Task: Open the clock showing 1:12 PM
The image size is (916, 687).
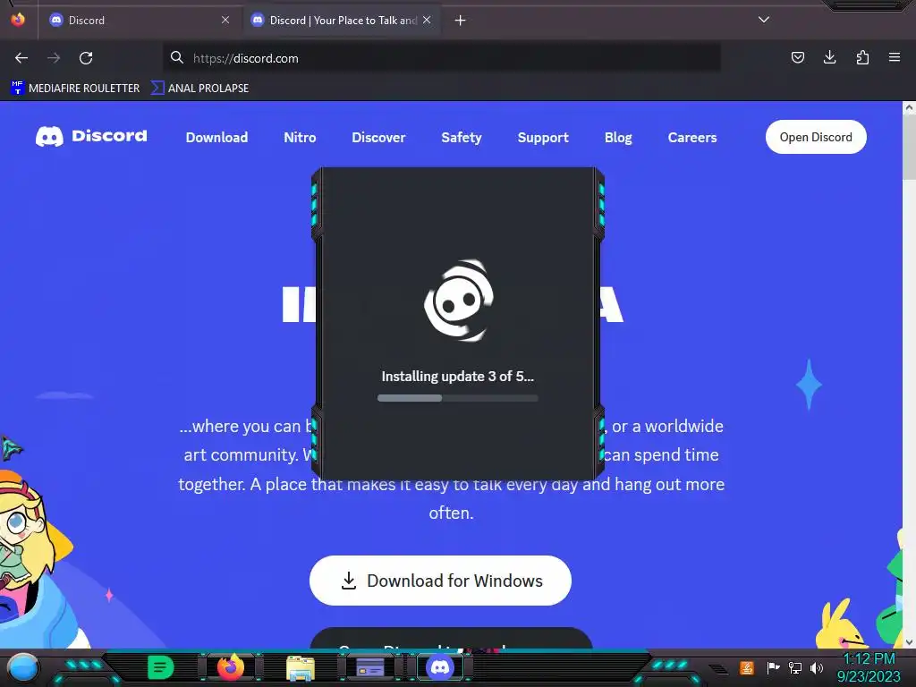Action: click(x=869, y=667)
